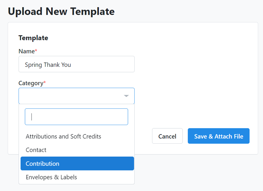Focus the category search field

point(76,117)
